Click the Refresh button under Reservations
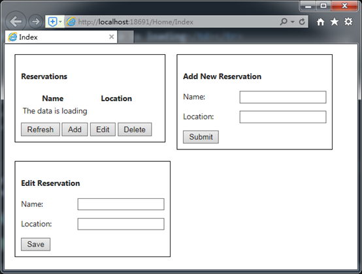This screenshot has height=274, width=362. (41, 130)
